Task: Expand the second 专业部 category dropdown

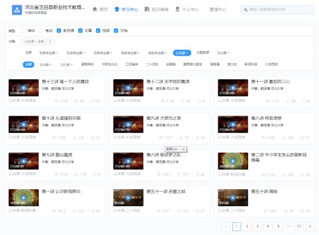Action: [76, 53]
